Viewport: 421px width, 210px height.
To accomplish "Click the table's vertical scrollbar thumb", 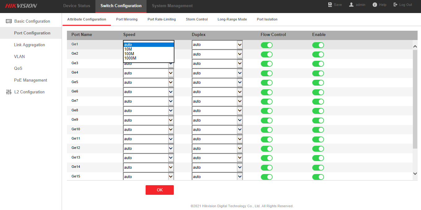I will [x=415, y=99].
